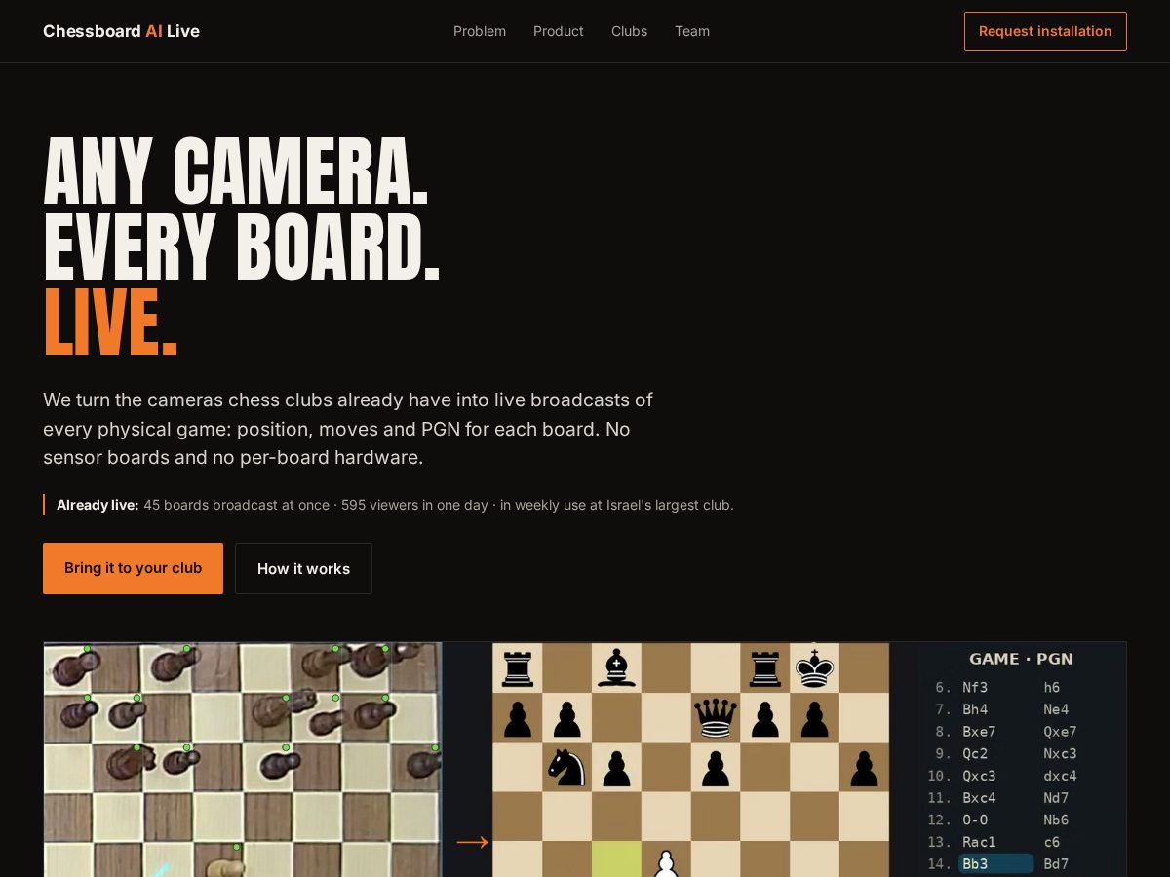
Task: Select the Qc2 move
Action: tap(975, 753)
